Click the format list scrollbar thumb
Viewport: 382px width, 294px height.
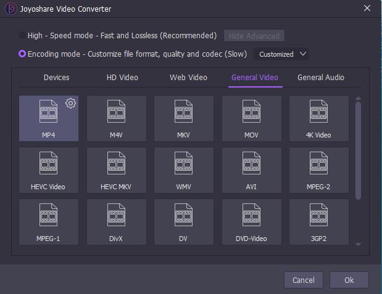coord(358,151)
